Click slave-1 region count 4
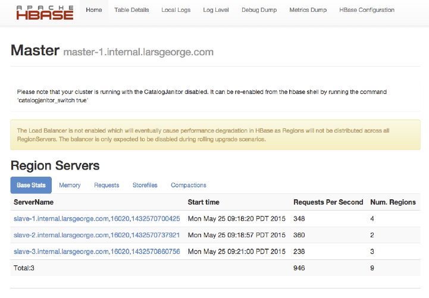The height and width of the screenshot is (298, 429). click(372, 219)
